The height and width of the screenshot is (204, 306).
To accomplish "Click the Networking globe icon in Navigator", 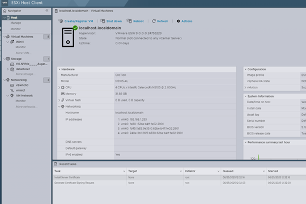I will [x=8, y=80].
